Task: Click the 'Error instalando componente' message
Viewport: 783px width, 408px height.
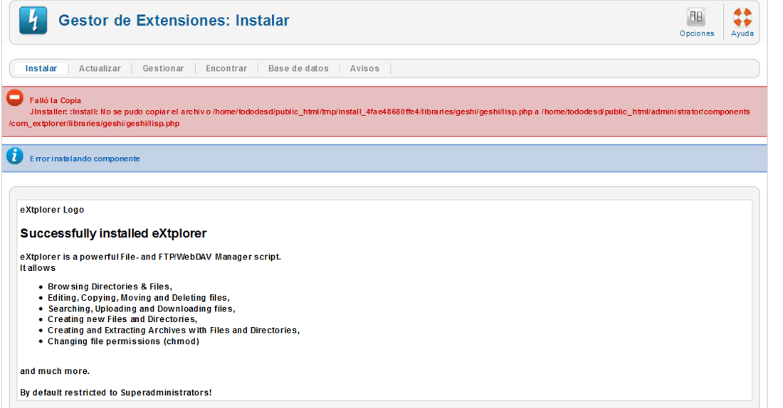Action: (85, 159)
